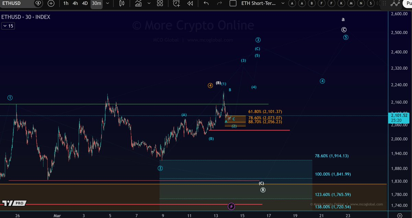Open the indicator templates grid icon
412x218 pixels.
click(x=160, y=3)
